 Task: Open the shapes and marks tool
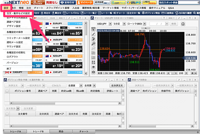[x=93, y=62]
